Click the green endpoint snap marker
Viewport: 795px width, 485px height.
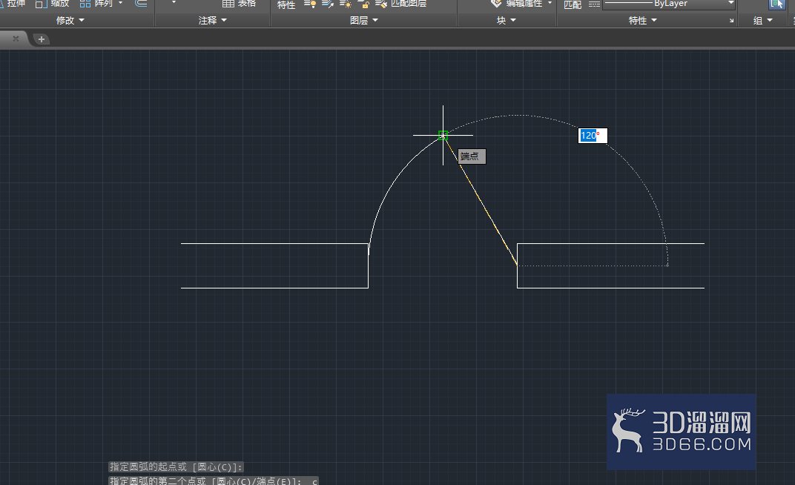tap(443, 135)
